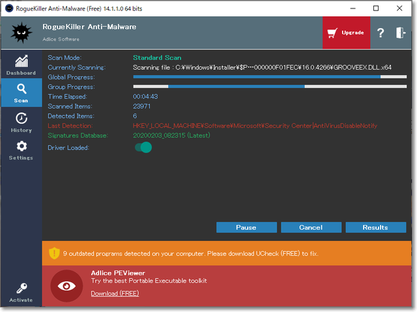Select the Scan magnifier icon
This screenshot has height=312, width=417.
click(x=21, y=89)
